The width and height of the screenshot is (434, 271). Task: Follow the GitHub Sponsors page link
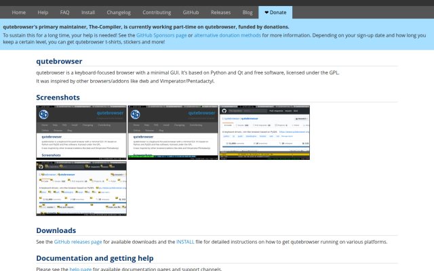pos(161,35)
